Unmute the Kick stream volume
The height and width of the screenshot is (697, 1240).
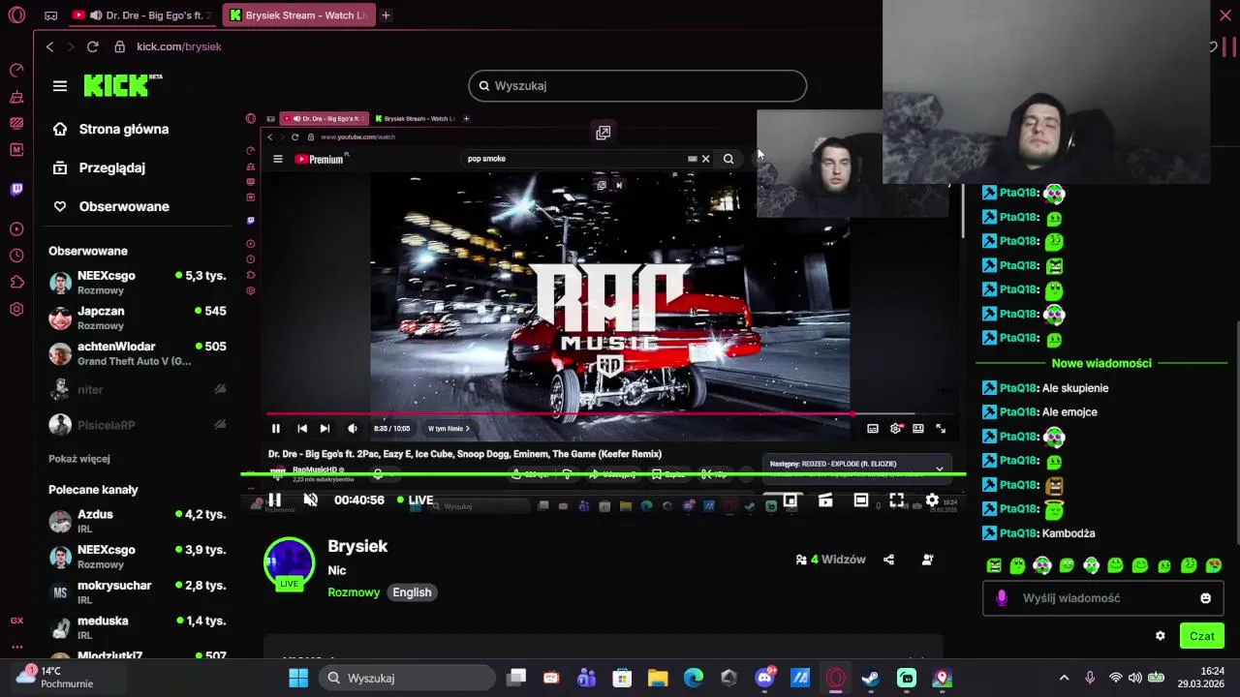pos(310,500)
